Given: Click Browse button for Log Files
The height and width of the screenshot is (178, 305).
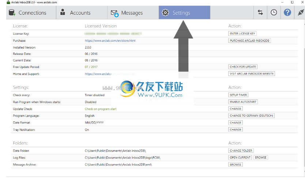Looking at the screenshot, I should coord(261,158).
